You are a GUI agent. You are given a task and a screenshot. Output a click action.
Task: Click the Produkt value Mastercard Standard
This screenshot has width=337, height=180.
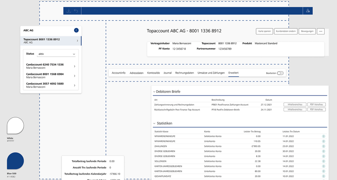tap(266, 43)
